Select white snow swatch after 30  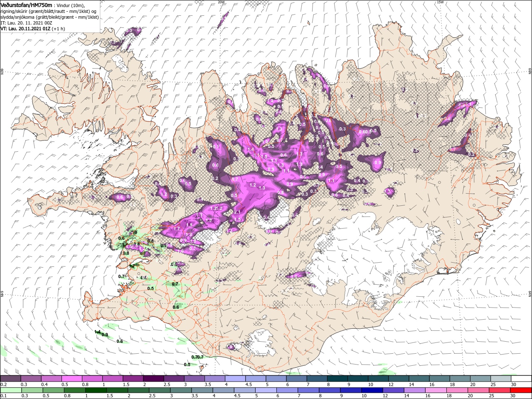click(x=521, y=379)
